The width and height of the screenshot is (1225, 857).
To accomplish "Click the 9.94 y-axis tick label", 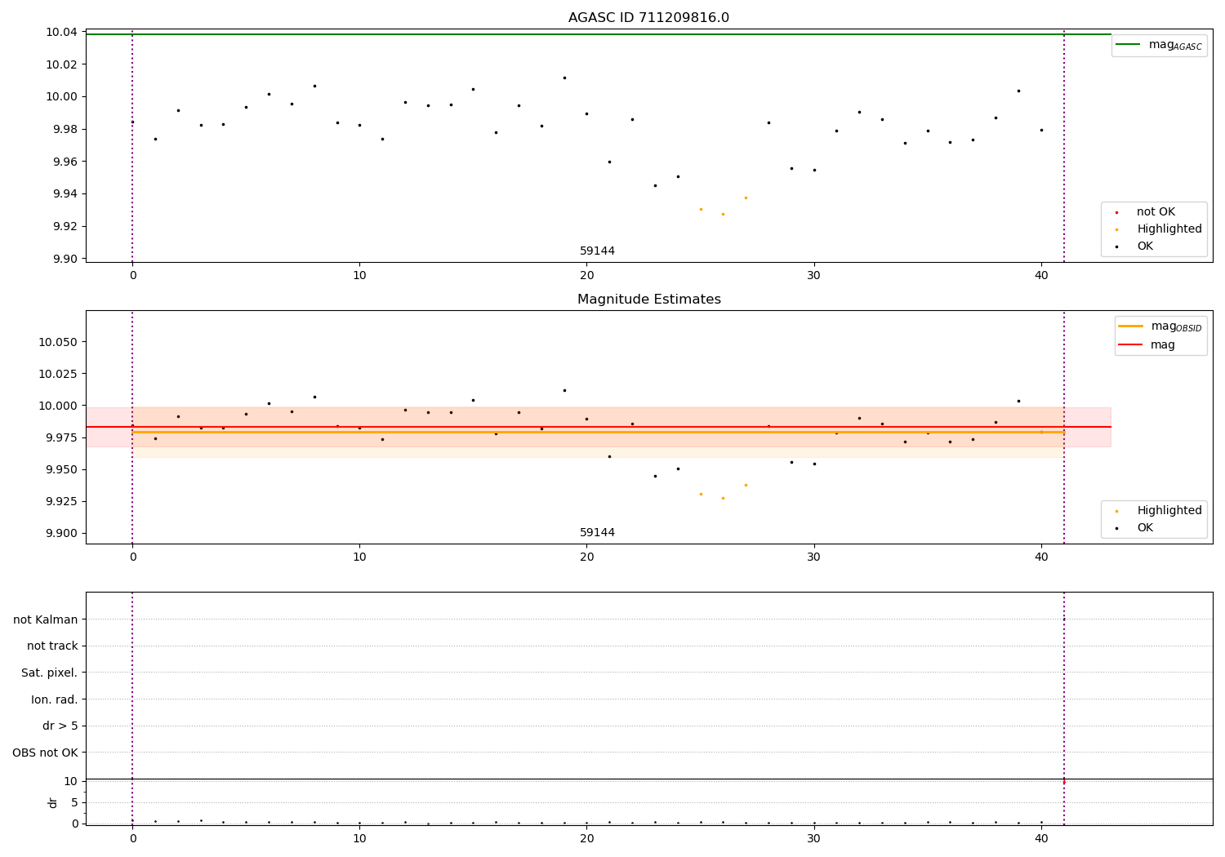I will pyautogui.click(x=65, y=194).
